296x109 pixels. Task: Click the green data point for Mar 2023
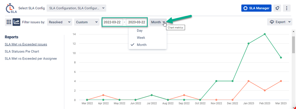click(x=281, y=58)
